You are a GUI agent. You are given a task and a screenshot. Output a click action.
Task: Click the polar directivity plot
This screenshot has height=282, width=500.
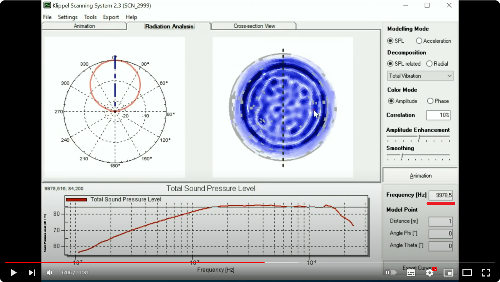coord(115,111)
